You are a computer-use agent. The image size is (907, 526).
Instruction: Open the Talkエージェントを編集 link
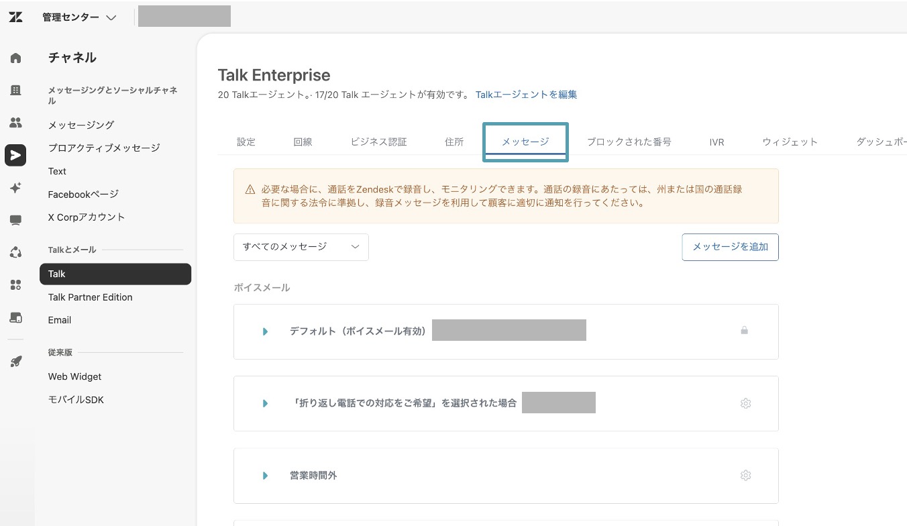click(526, 95)
